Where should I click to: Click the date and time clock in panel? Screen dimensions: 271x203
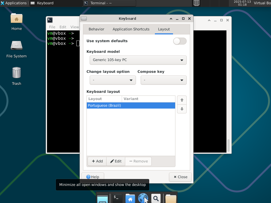tap(242, 3)
